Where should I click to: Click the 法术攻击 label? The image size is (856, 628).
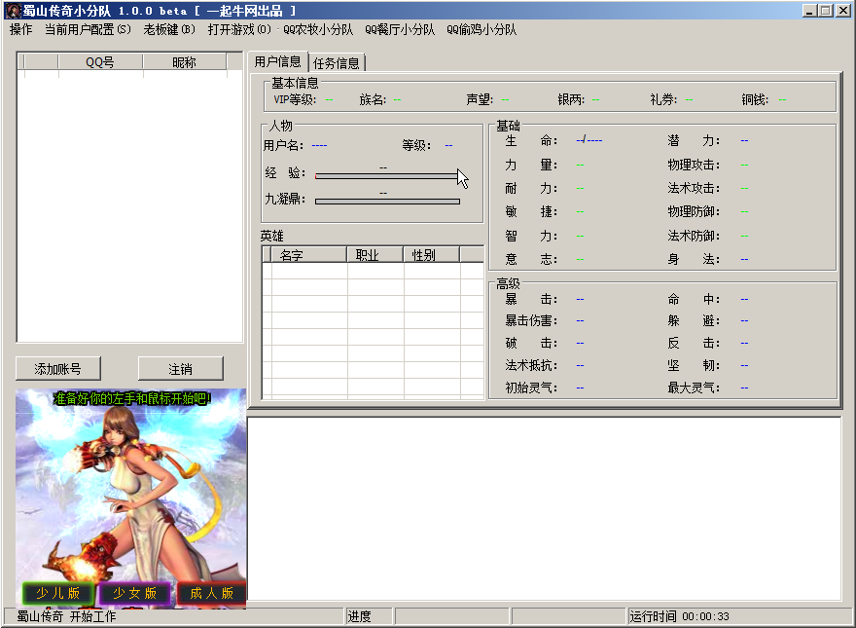[694, 188]
